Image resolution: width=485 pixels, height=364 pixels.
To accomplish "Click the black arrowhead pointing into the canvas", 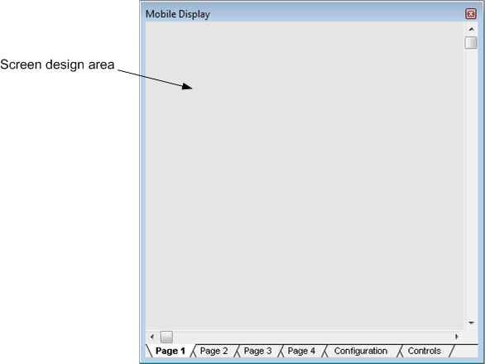I will 187,86.
